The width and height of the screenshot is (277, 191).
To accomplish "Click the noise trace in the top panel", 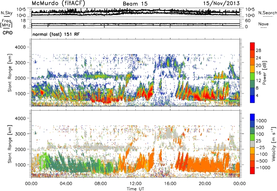I will tap(135, 12).
